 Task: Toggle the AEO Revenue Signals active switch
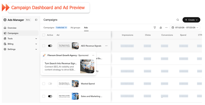point(50,46)
